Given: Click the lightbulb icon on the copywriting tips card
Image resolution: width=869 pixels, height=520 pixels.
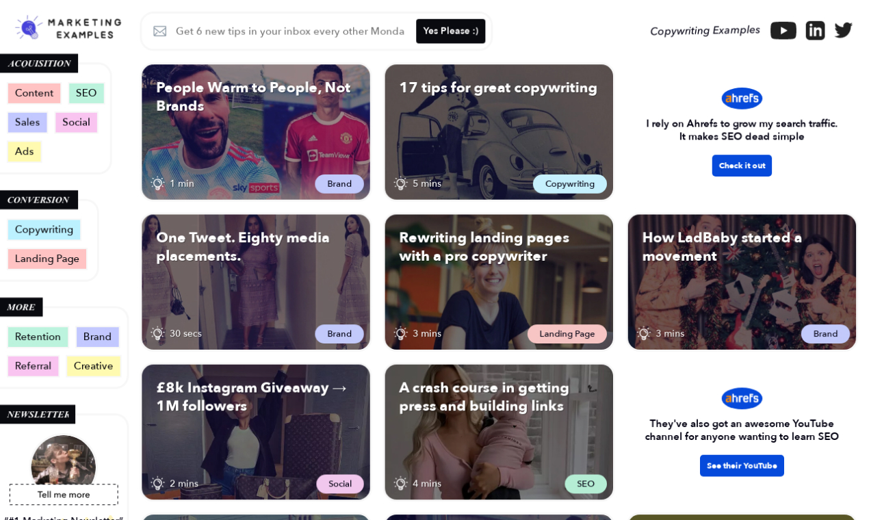Looking at the screenshot, I should point(400,183).
